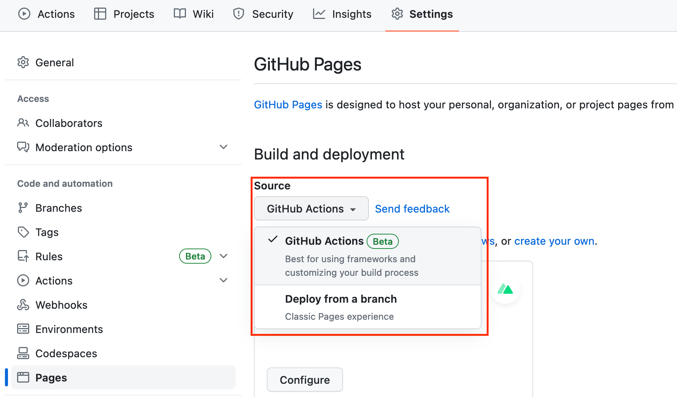The height and width of the screenshot is (397, 677).
Task: Open the GitHub Pages documentation link
Action: tap(288, 105)
